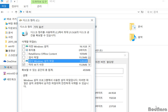Screen dimensions: 168x112
Task: Click the disk cleanup title bar icon
Action: click(20, 20)
